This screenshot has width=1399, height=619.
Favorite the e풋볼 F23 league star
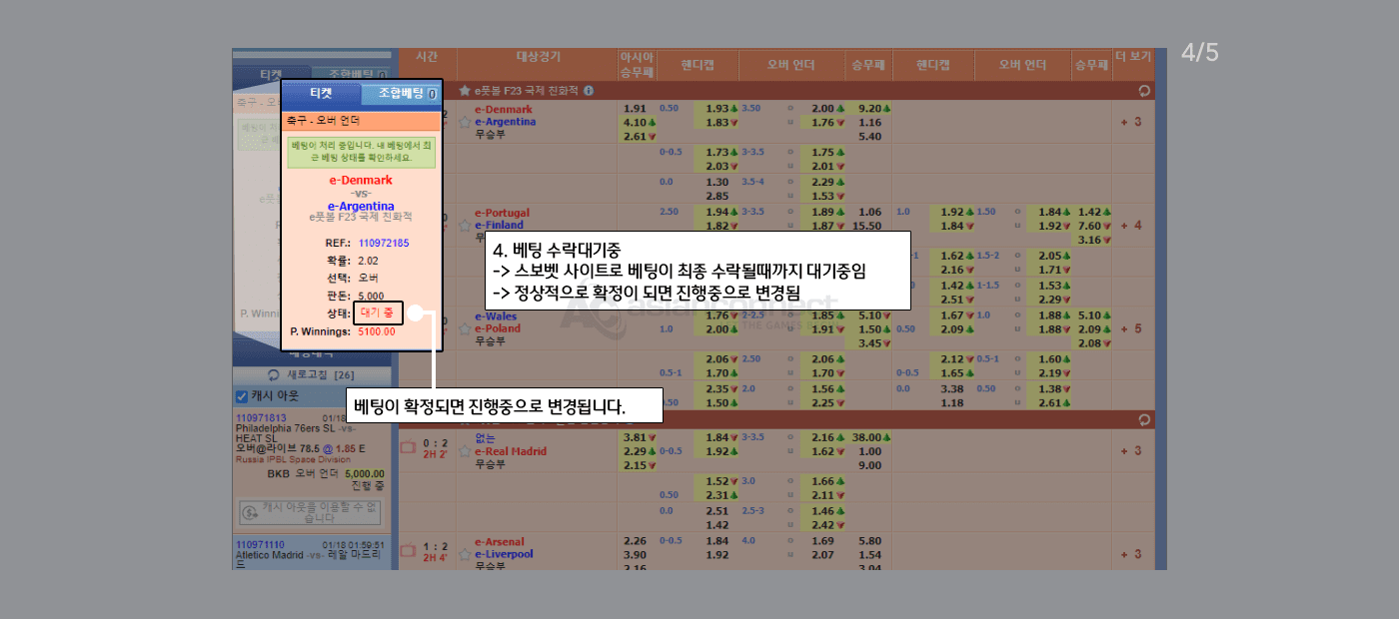pyautogui.click(x=465, y=91)
